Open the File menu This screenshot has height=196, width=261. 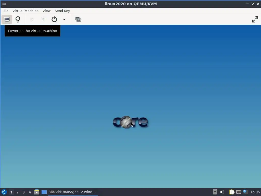5,11
